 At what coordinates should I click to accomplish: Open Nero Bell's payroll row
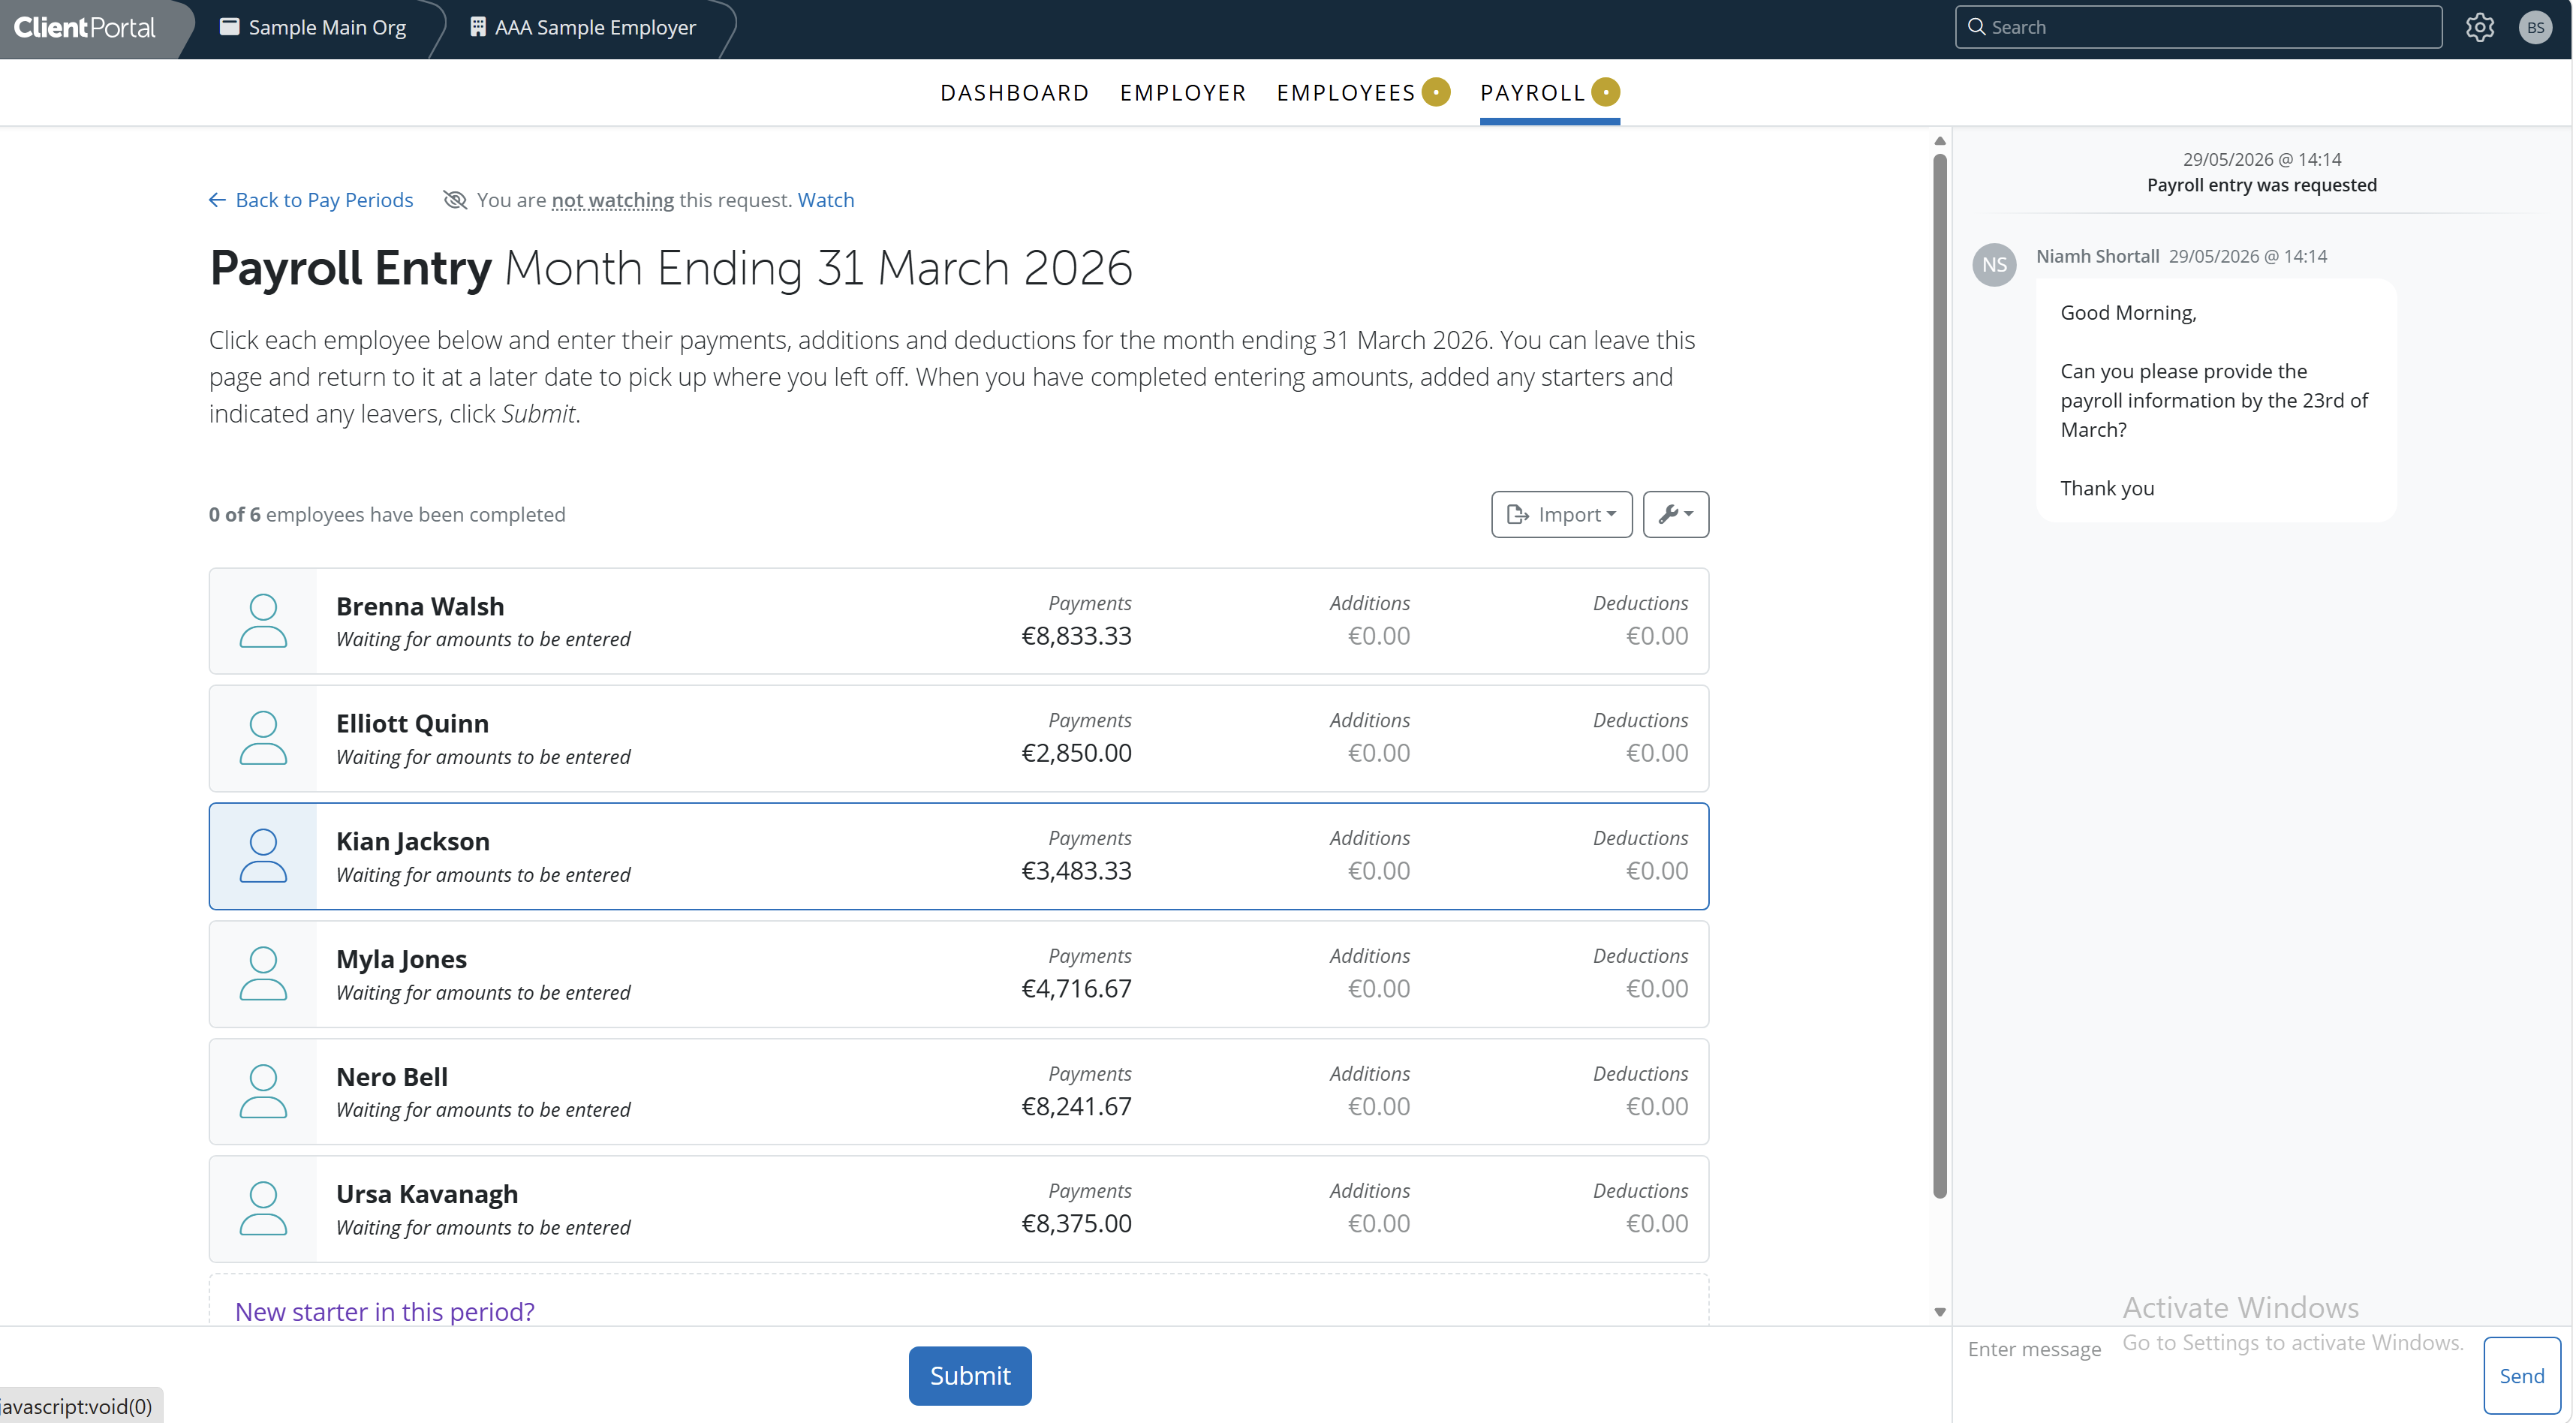click(x=958, y=1091)
